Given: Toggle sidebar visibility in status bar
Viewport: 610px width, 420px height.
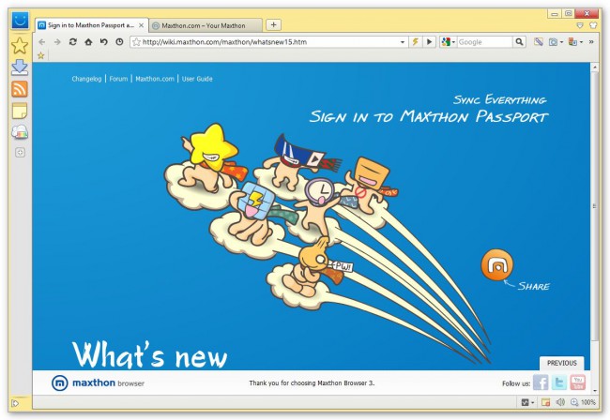Looking at the screenshot, I should [15, 403].
